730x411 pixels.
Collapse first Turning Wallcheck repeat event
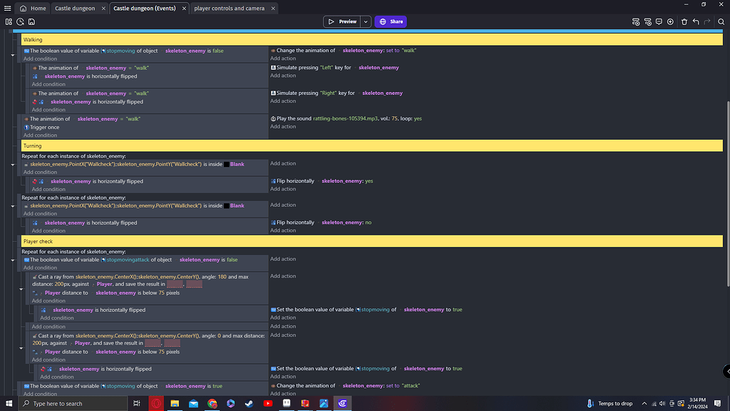coord(13,165)
